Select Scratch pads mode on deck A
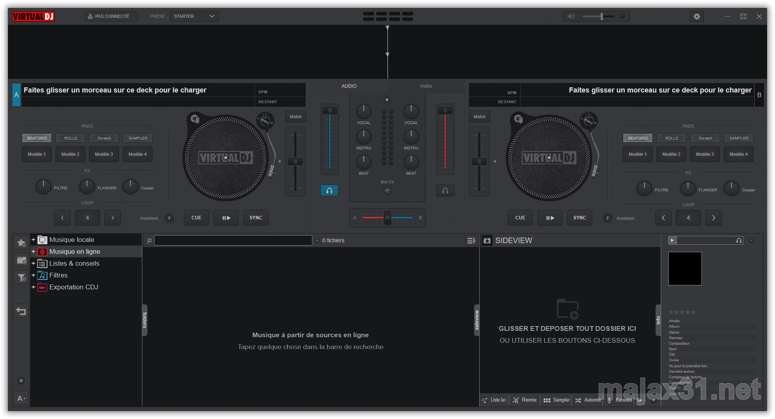The height and width of the screenshot is (419, 775). [x=104, y=138]
